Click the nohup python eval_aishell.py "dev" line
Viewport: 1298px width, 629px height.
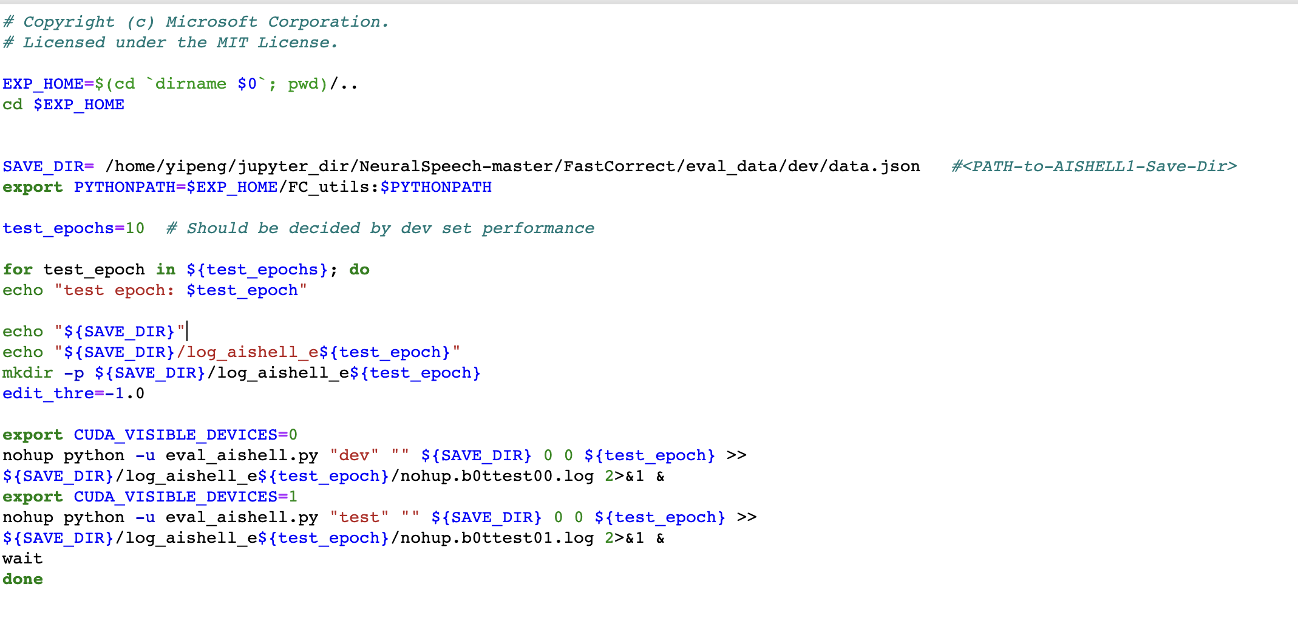click(x=375, y=455)
